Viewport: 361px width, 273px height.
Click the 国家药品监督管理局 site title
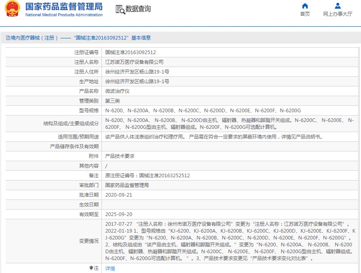[x=64, y=7]
